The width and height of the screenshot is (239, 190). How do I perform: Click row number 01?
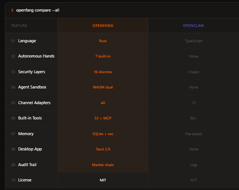13,41
